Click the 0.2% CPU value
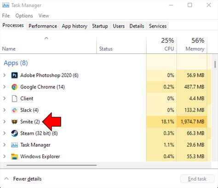 click(169, 87)
